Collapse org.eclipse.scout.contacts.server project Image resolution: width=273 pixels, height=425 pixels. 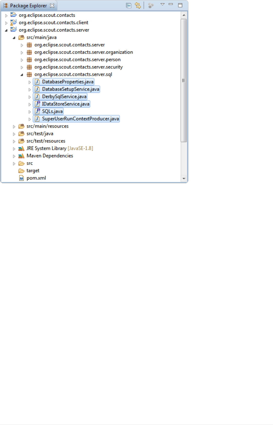[6, 30]
